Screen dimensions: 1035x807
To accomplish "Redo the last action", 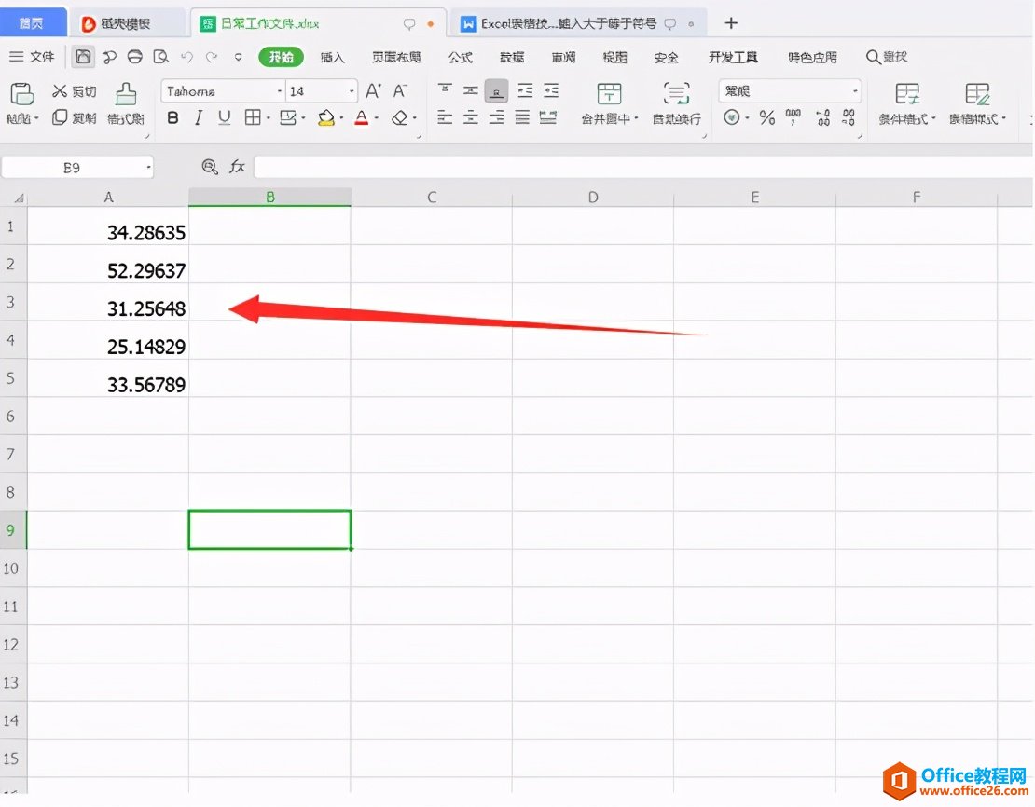I will pos(212,58).
